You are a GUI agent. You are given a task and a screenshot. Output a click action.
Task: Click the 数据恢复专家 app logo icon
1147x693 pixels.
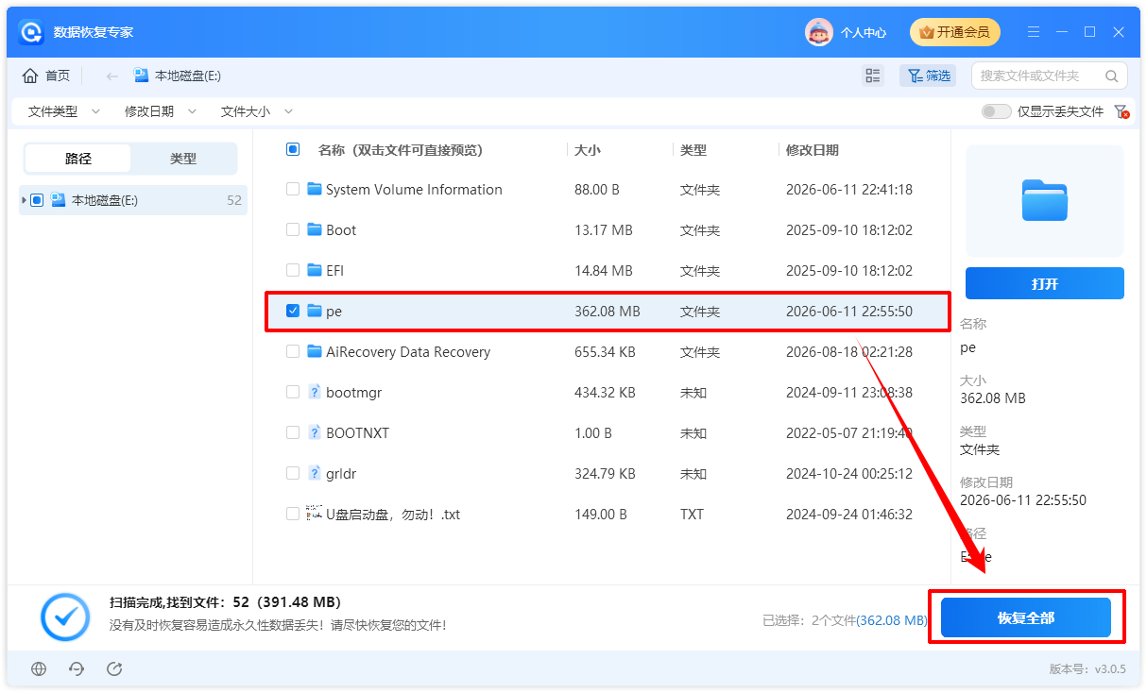click(31, 32)
